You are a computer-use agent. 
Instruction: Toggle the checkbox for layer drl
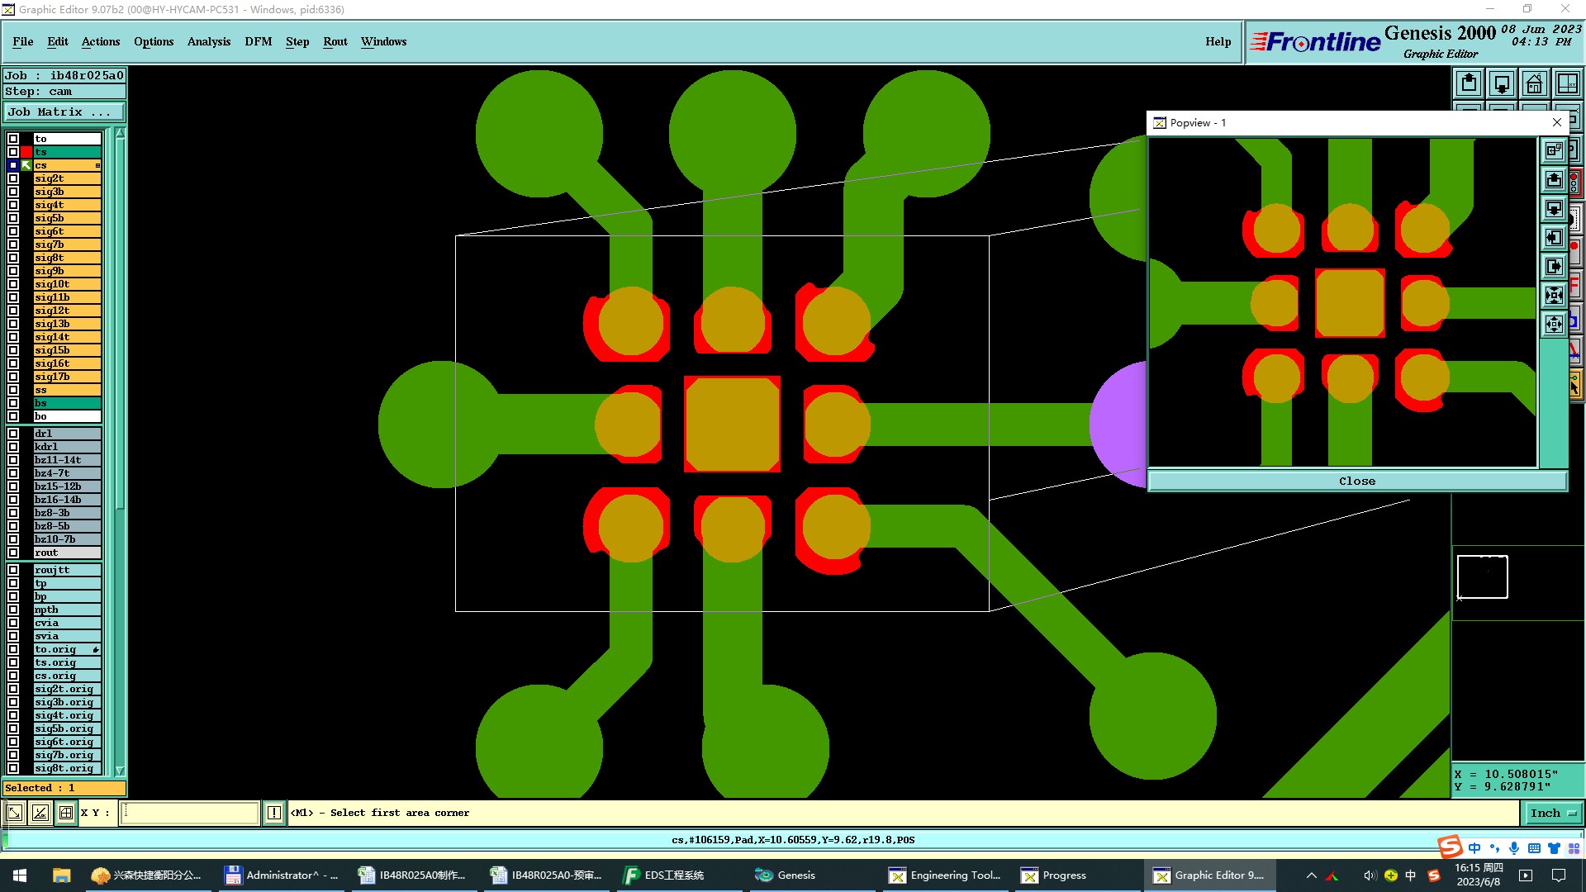pos(13,434)
